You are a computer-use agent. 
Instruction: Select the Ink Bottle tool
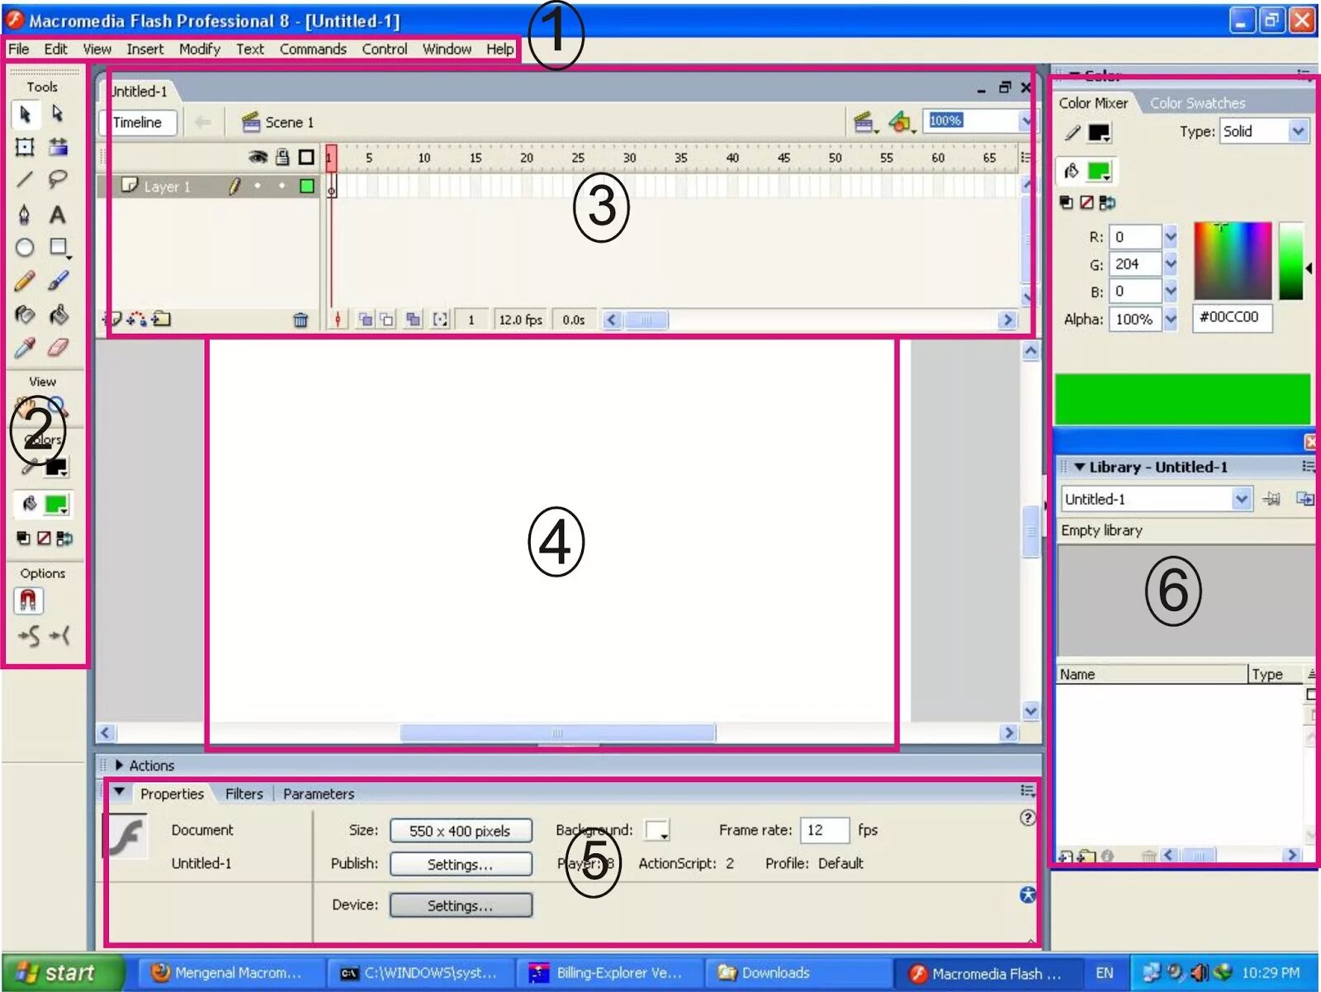pyautogui.click(x=25, y=315)
